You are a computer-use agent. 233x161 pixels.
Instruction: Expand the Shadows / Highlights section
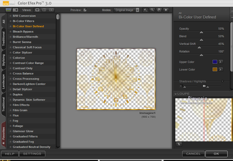click(x=222, y=81)
